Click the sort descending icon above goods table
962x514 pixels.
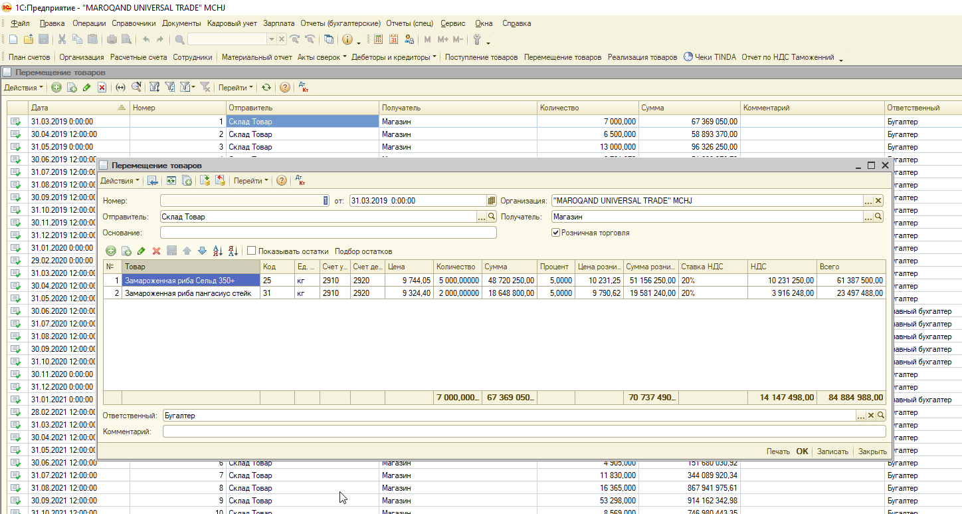233,251
